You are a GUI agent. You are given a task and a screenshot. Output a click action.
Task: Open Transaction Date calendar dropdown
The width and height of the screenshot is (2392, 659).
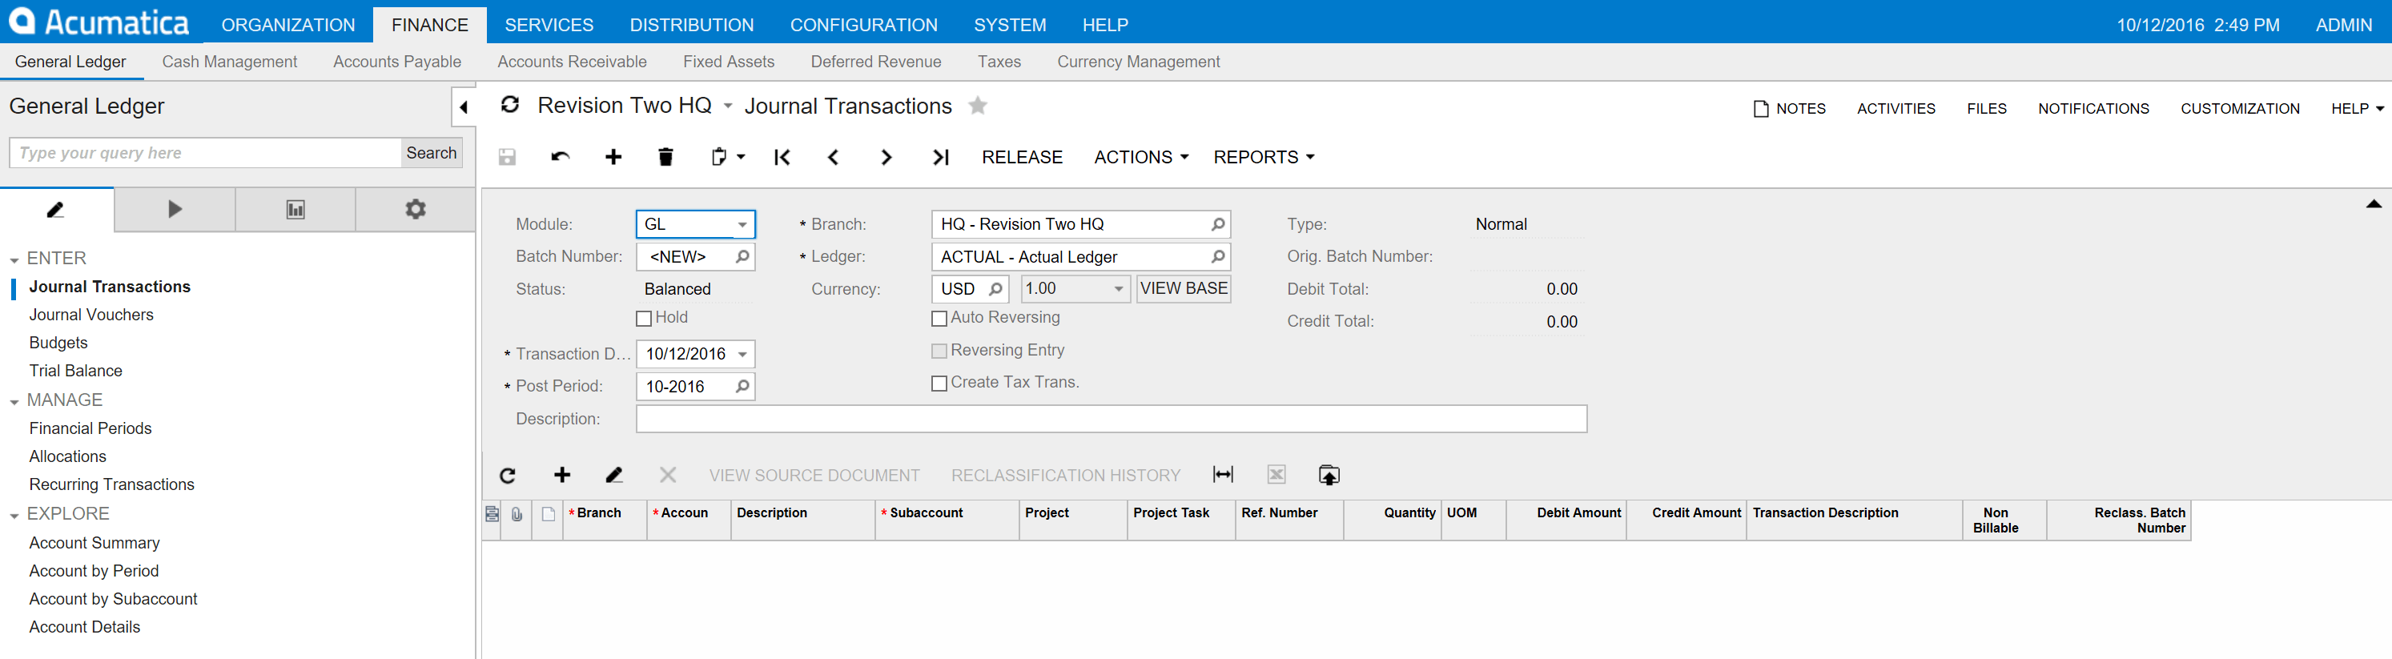[743, 355]
